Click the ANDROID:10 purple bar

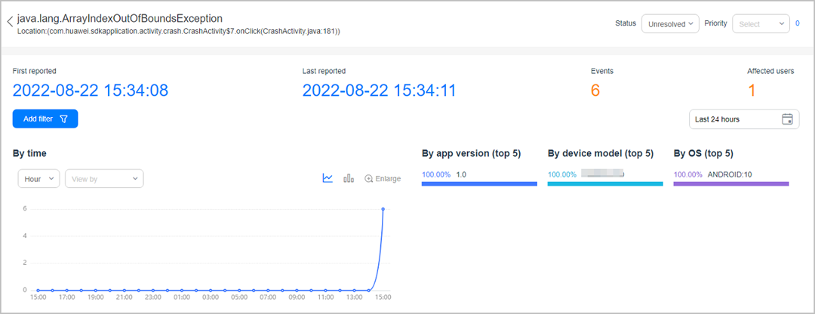tap(731, 184)
